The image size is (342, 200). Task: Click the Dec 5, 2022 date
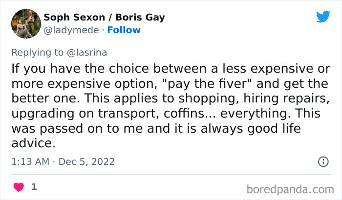(85, 161)
